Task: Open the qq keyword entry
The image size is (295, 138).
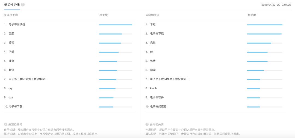Action: [x=10, y=88]
